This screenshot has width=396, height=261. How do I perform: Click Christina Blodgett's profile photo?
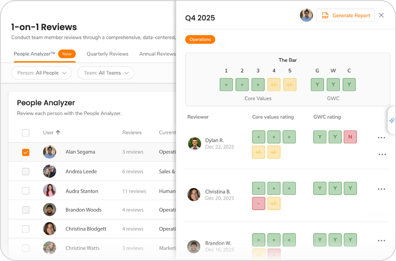click(x=49, y=229)
